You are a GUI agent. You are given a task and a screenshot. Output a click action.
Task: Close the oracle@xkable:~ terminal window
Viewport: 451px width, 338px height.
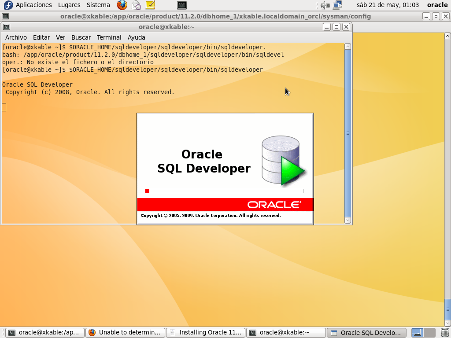pos(346,27)
